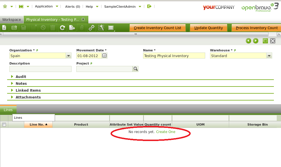281x167 pixels.
Task: Click Create Inventory Count List button
Action: [158, 28]
